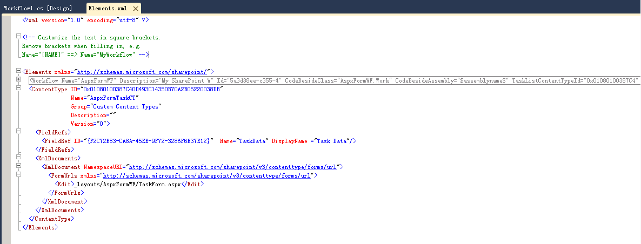Collapse the comment block outlining box
This screenshot has height=244, width=641.
click(18, 36)
